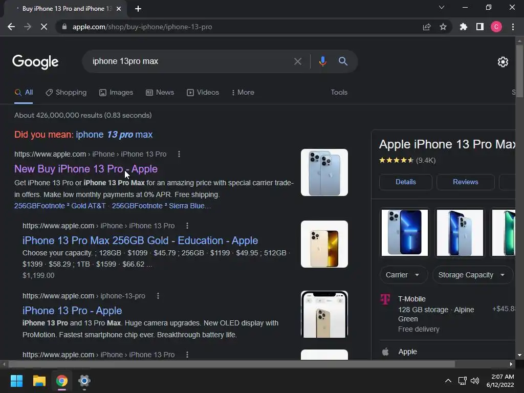Bookmark this page with the star
Image resolution: width=524 pixels, height=393 pixels.
443,27
